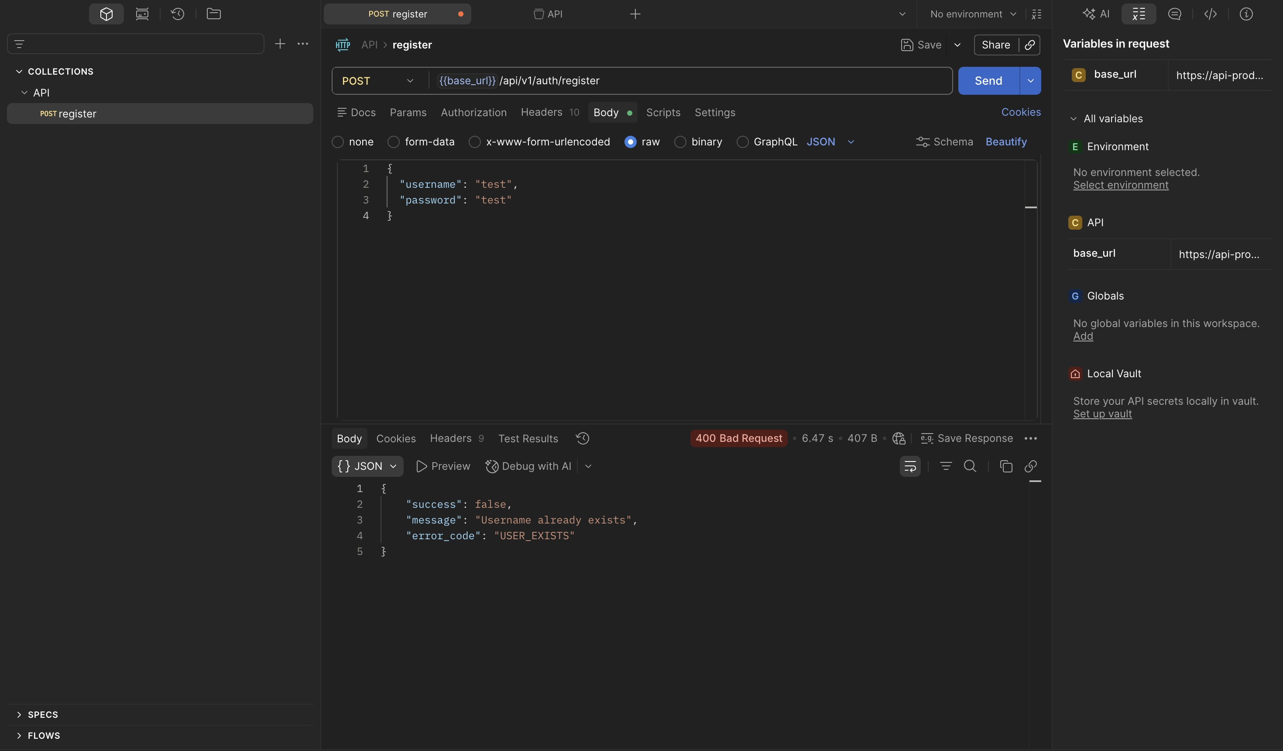
Task: Expand the SPECS section
Action: [19, 714]
